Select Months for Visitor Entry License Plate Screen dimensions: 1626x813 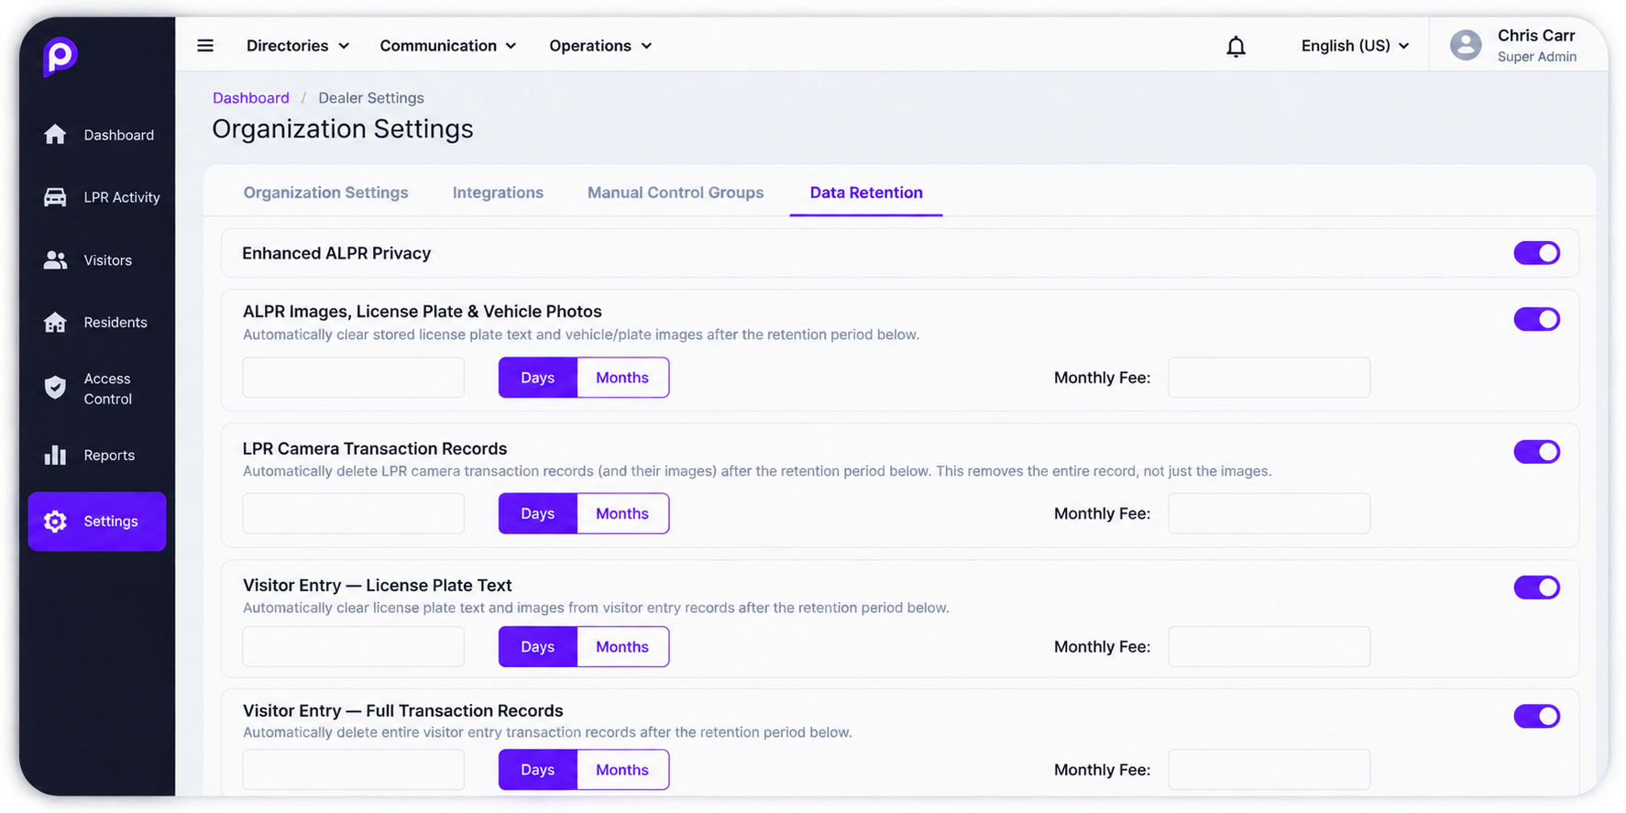pos(622,647)
